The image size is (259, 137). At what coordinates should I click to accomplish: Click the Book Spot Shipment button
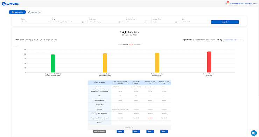[x=100, y=131]
